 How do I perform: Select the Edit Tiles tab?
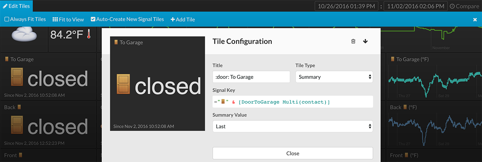click(x=17, y=6)
